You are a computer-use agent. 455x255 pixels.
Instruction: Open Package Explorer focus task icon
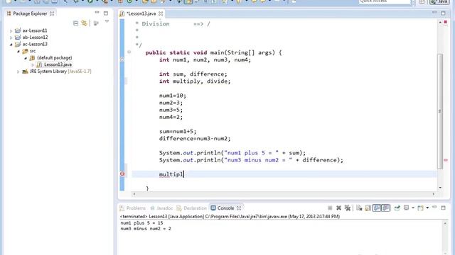coord(96,23)
